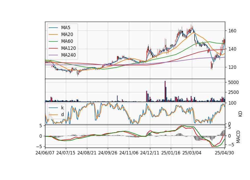Click the 25/01/16 date axis label

pyautogui.click(x=171, y=153)
